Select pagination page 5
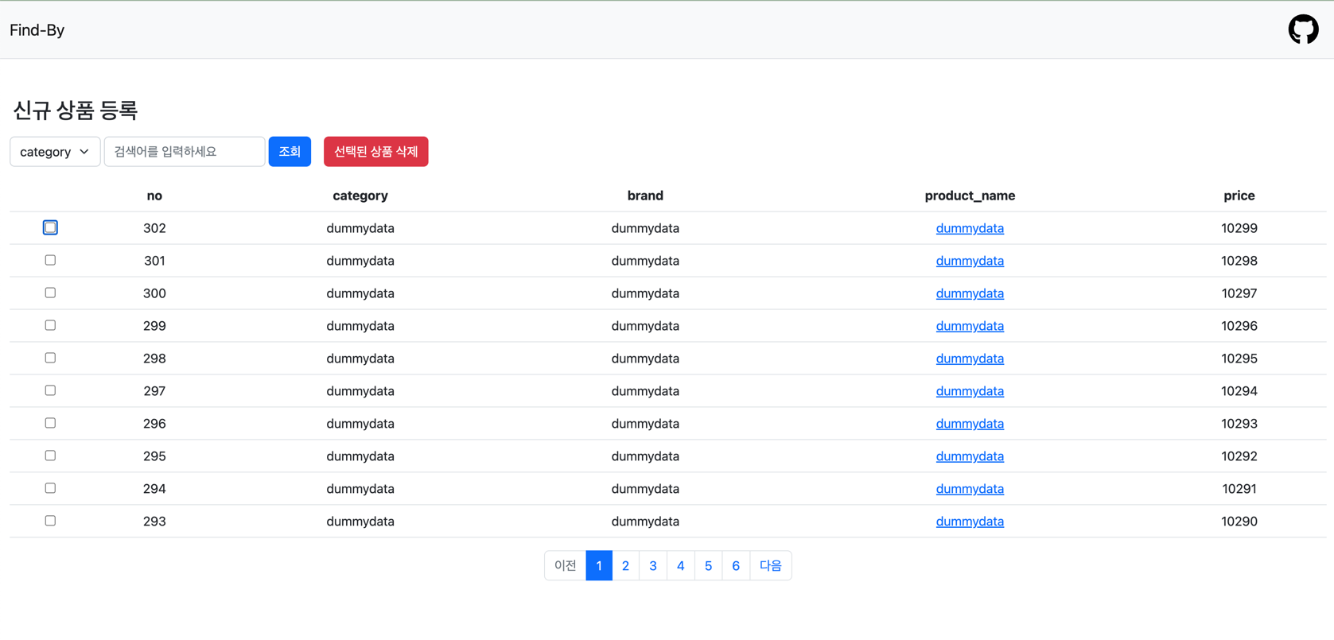 708,565
